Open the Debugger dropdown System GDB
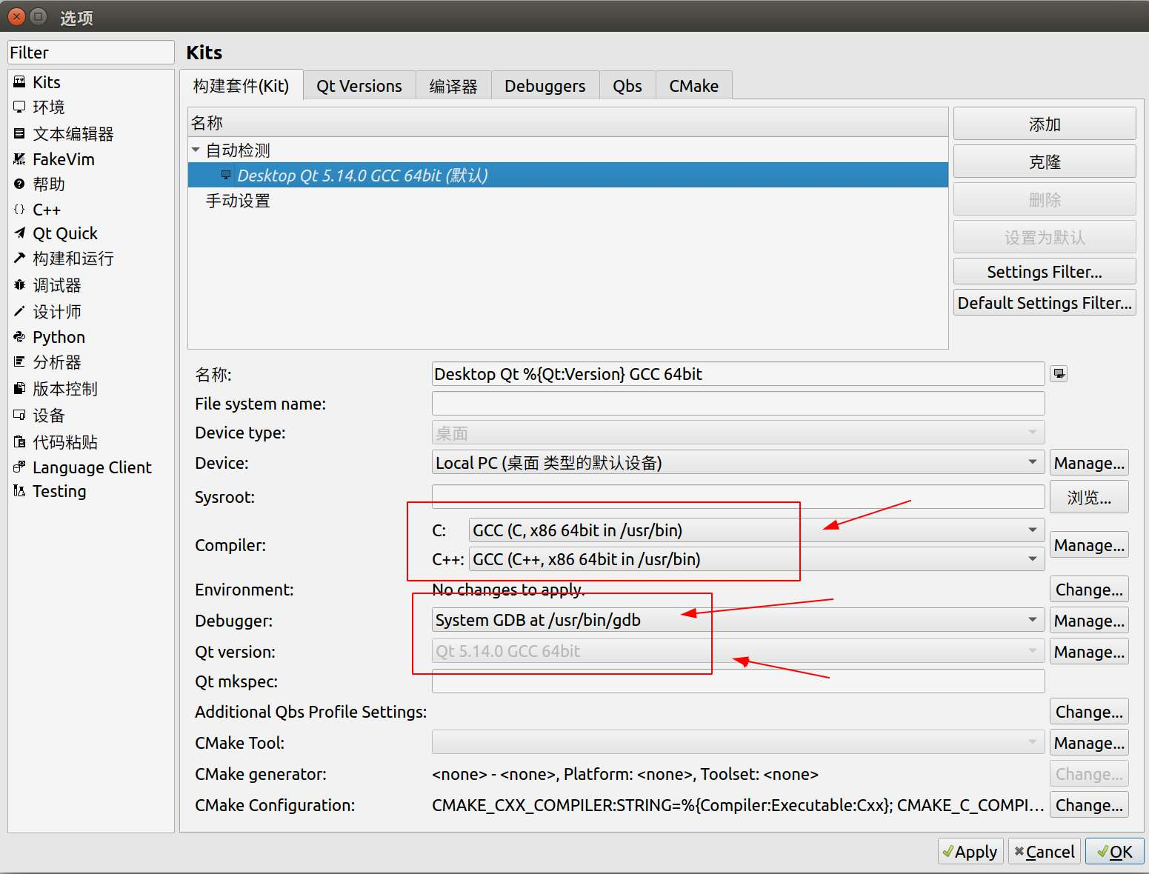Viewport: 1149px width, 874px height. tap(738, 620)
